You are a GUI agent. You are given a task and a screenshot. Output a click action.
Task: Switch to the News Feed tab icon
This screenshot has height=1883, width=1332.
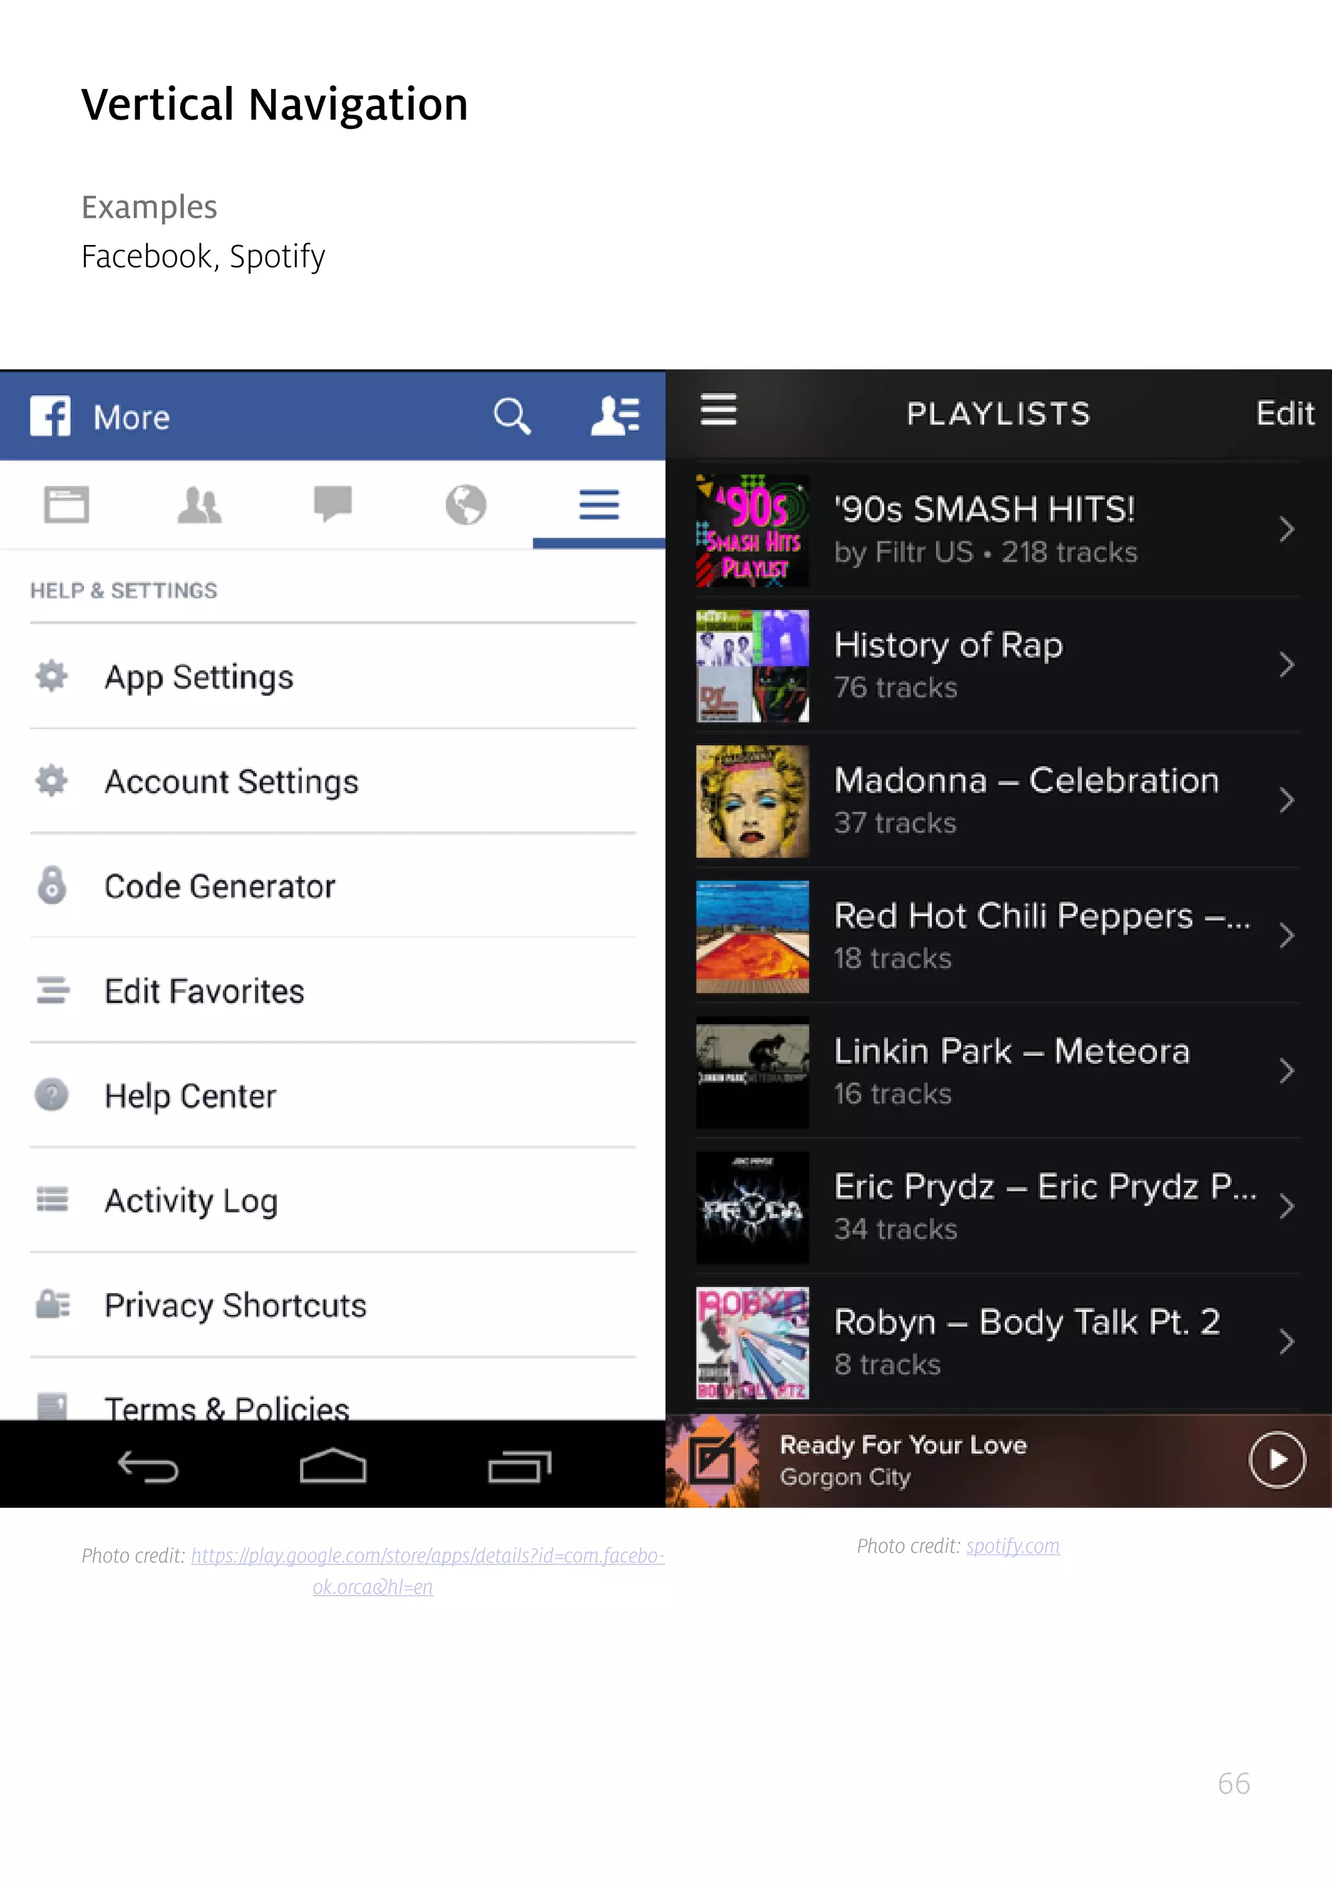coord(66,505)
